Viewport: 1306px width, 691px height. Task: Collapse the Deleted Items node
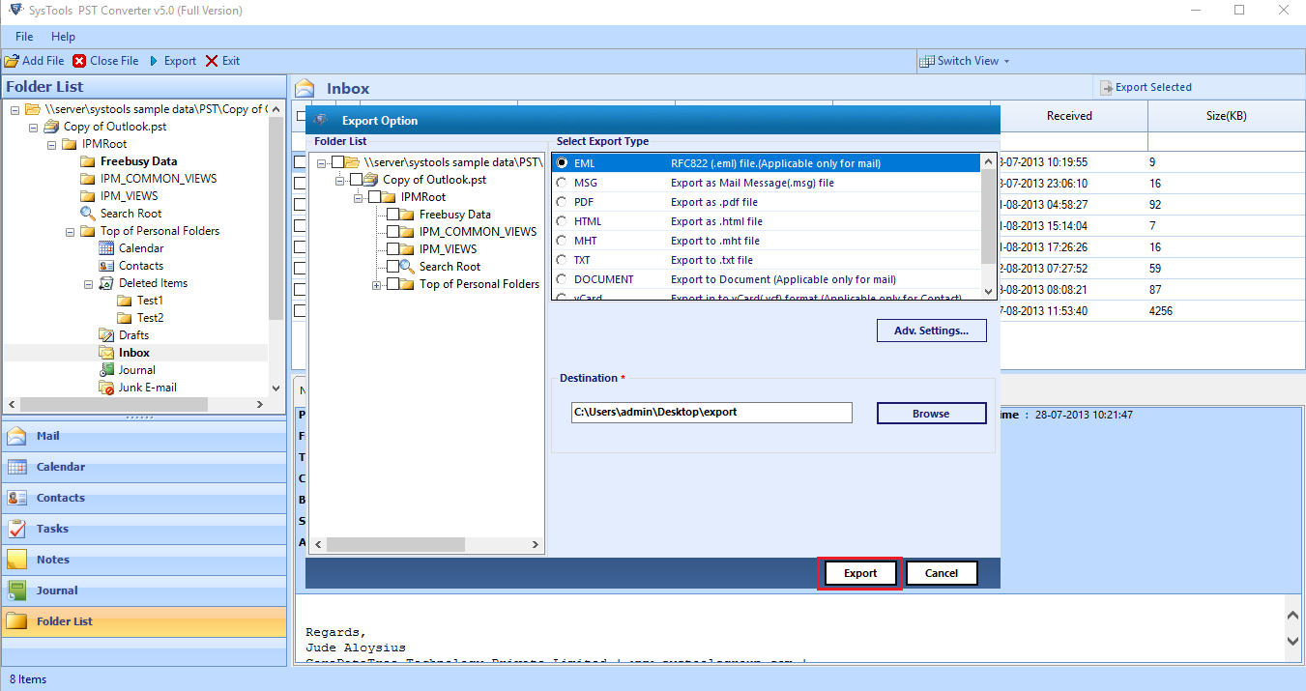pos(89,283)
